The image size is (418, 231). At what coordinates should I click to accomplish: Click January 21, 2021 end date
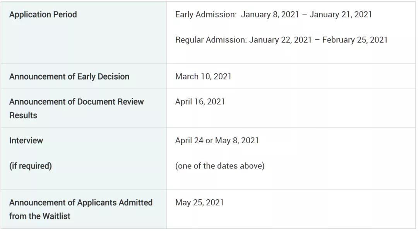(x=341, y=14)
